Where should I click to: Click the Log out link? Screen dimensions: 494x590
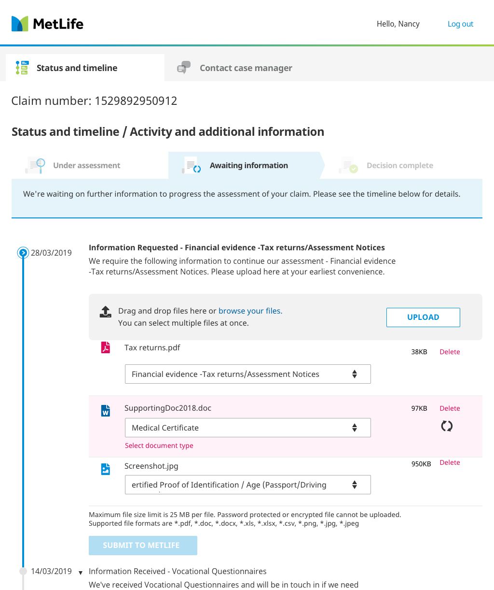460,24
